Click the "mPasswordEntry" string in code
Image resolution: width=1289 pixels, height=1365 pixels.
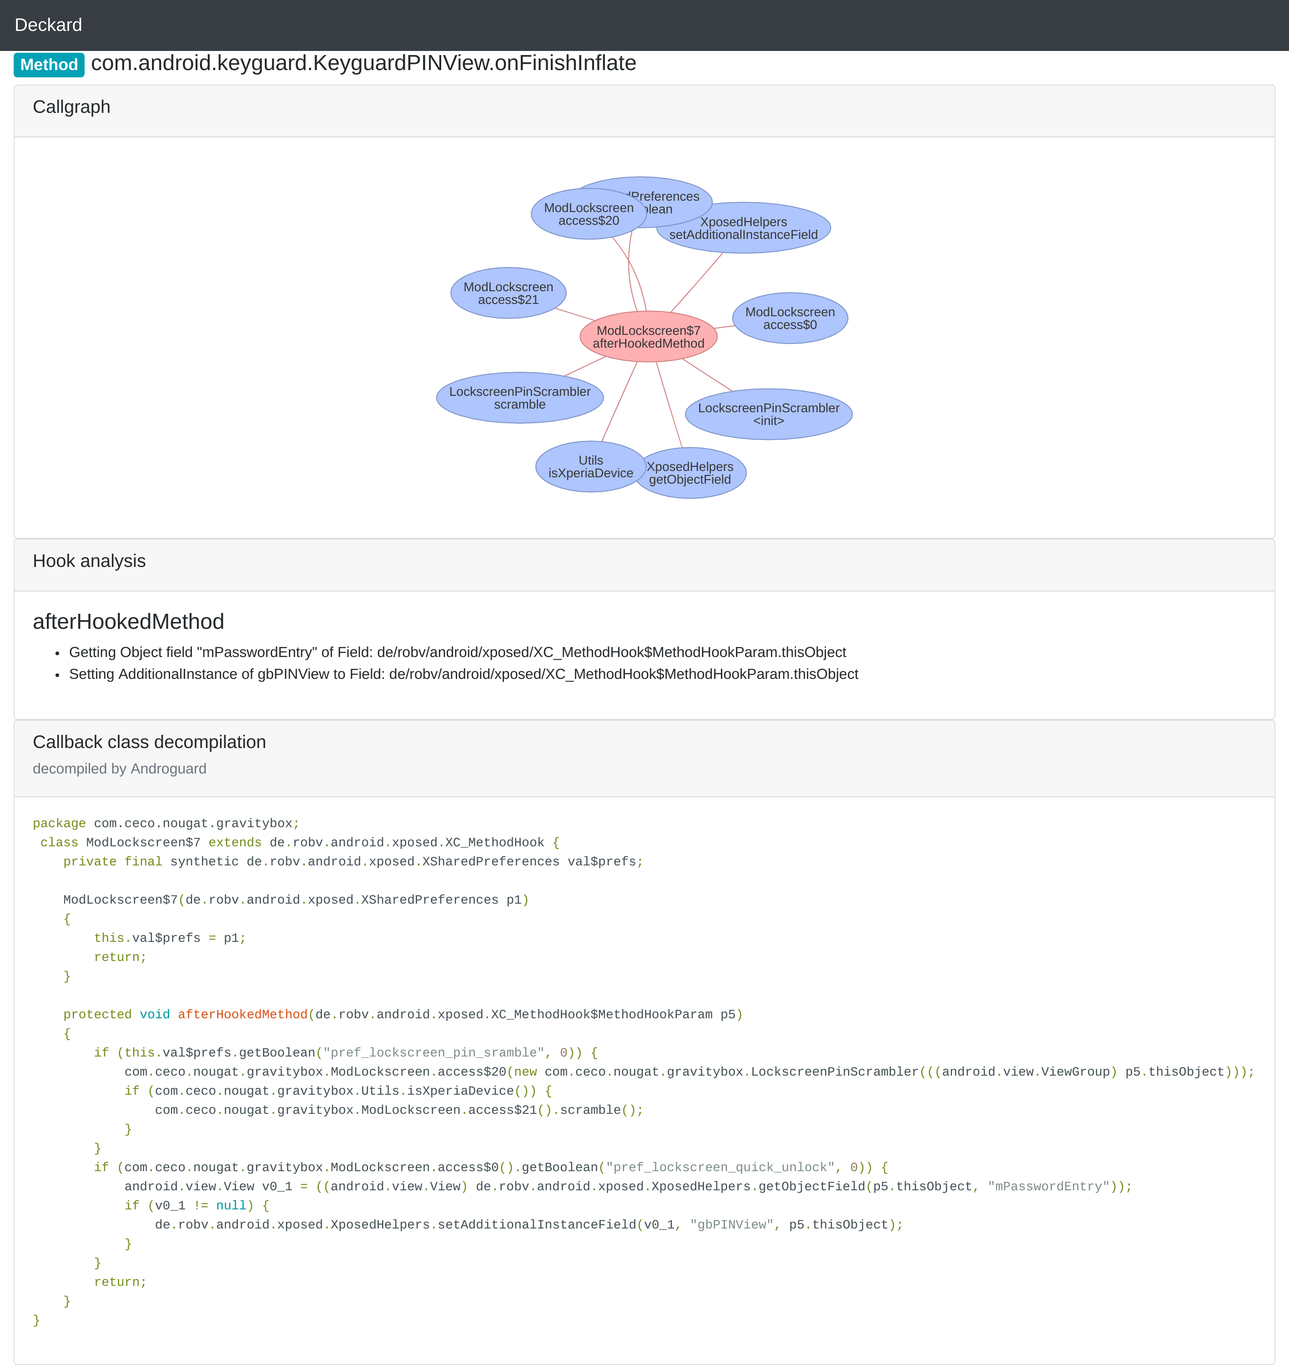[x=1048, y=1186]
